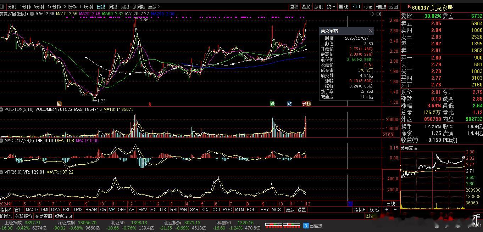Click the panel layout icon beside the diamond
483x232 pixels.
(x=378, y=14)
